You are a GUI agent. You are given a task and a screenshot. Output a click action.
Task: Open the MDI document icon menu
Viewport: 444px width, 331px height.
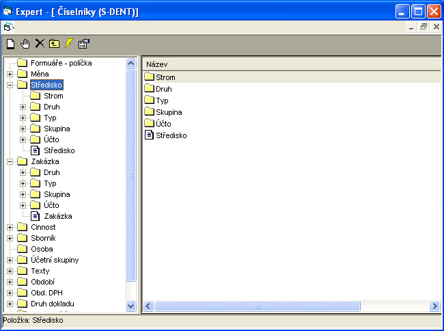(8, 27)
